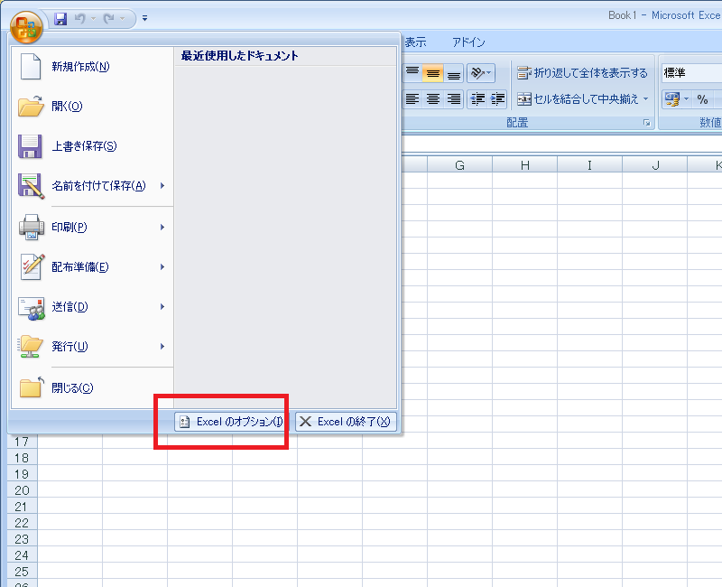Image resolution: width=722 pixels, height=587 pixels.
Task: Toggle middle vertical alignment
Action: 433,73
